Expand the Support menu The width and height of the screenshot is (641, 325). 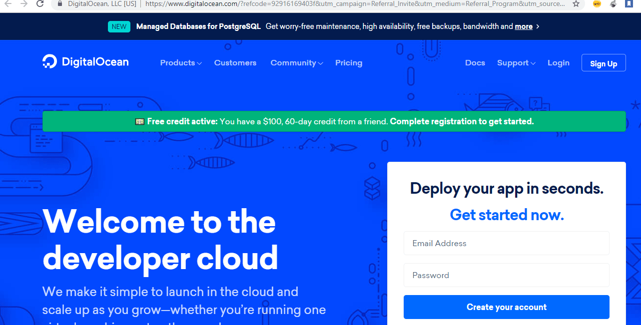click(x=516, y=63)
